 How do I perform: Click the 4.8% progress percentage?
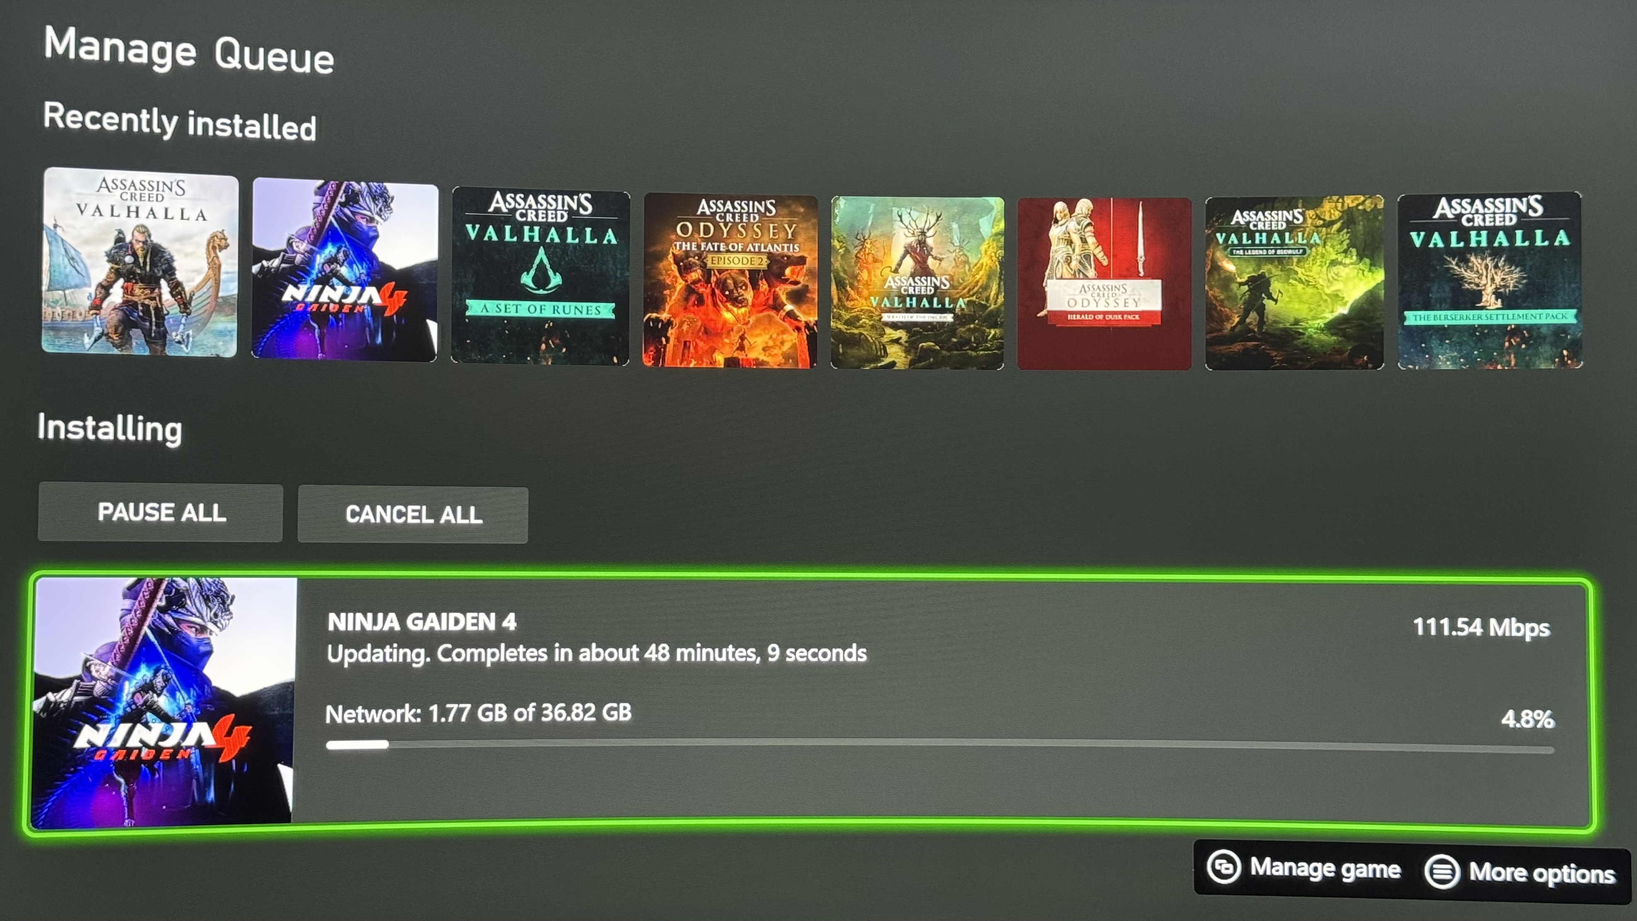coord(1528,719)
